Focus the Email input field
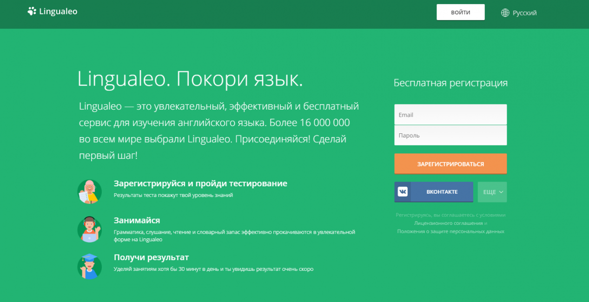589x302 pixels. [450, 115]
